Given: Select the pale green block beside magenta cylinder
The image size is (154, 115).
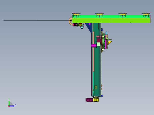Looking at the screenshot, I should 99,44.
